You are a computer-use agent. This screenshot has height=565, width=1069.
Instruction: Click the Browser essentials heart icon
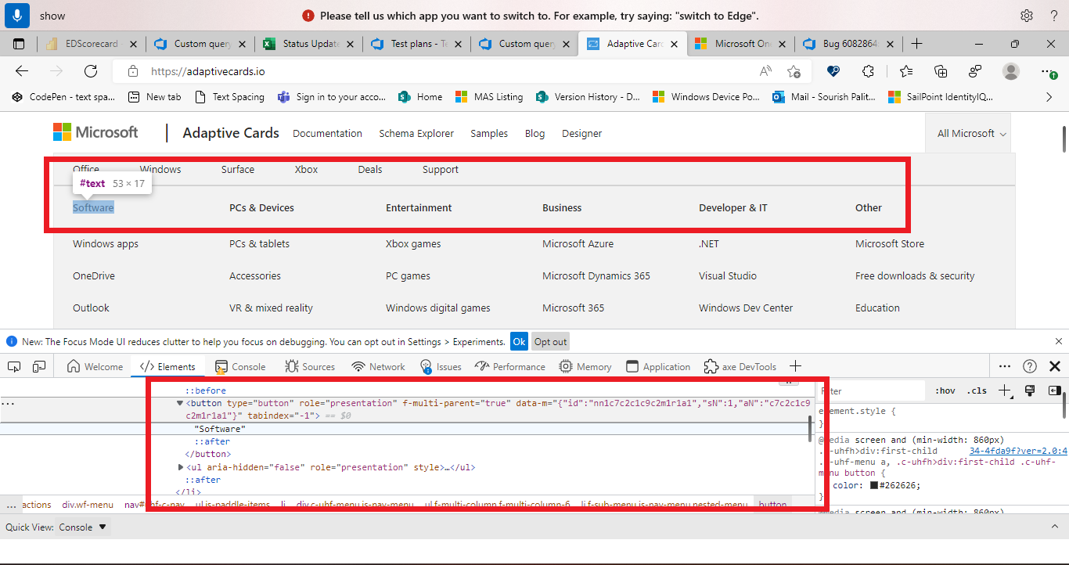[833, 70]
